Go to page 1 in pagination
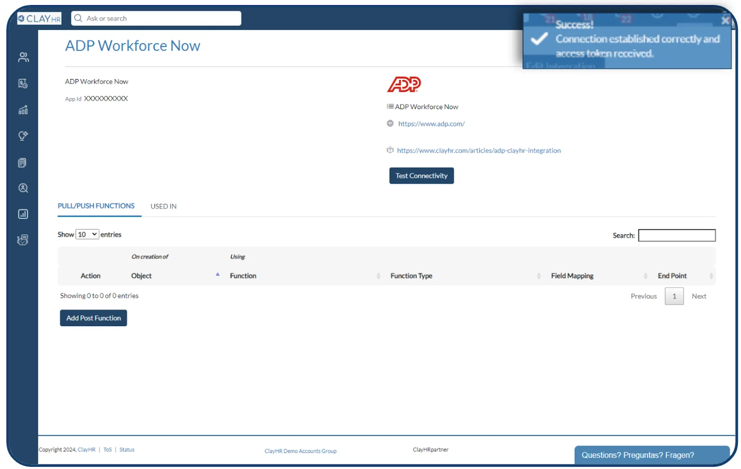The image size is (741, 469). click(x=674, y=296)
